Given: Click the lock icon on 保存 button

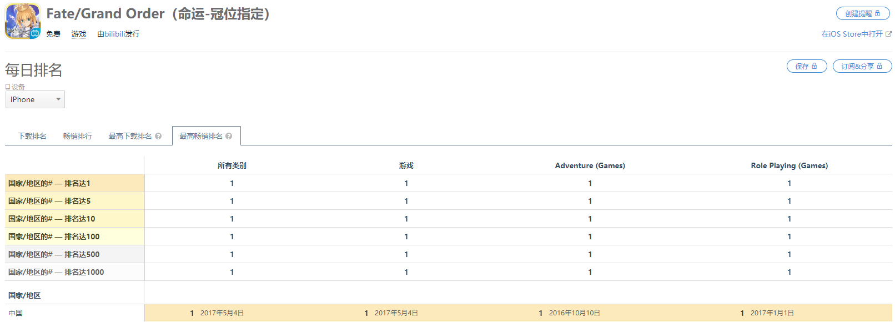Looking at the screenshot, I should coord(814,66).
